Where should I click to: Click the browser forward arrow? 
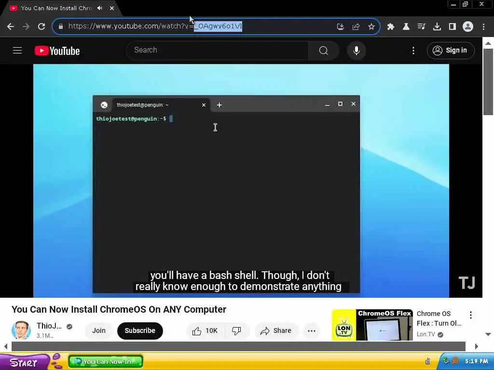(26, 26)
